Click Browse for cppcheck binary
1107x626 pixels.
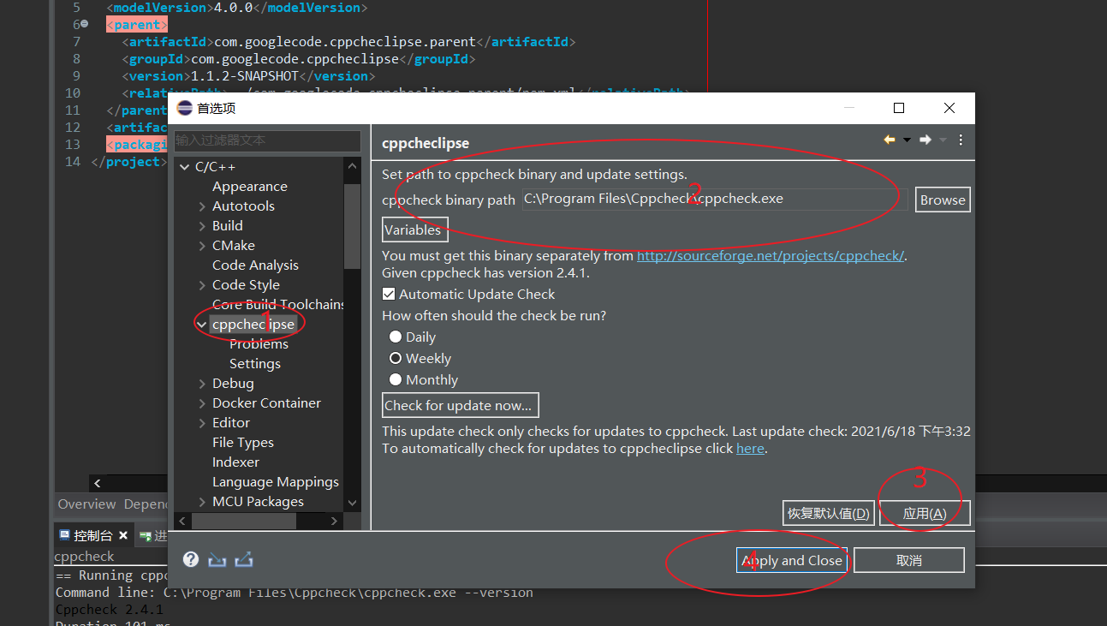pyautogui.click(x=943, y=200)
